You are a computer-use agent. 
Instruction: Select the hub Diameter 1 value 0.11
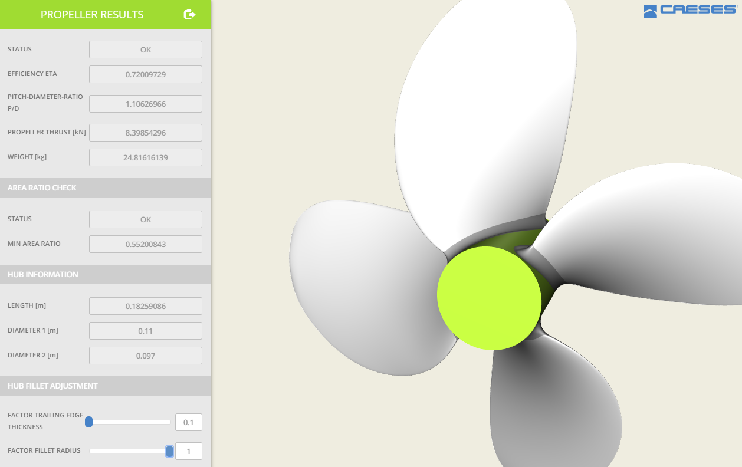coord(146,331)
